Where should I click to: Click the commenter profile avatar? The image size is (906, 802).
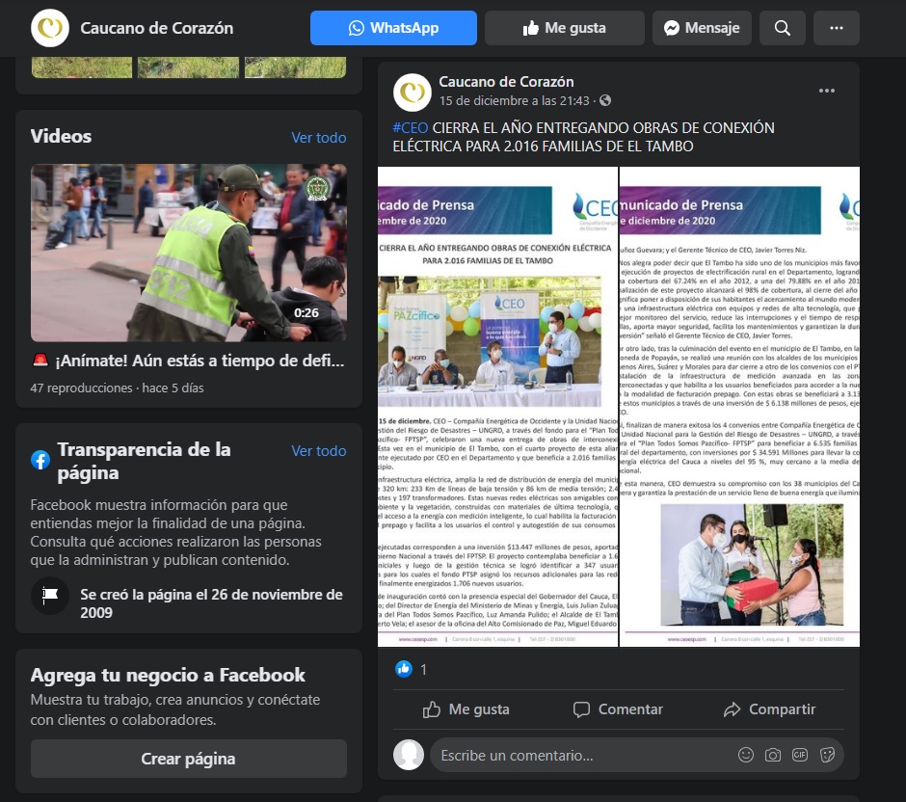(409, 755)
